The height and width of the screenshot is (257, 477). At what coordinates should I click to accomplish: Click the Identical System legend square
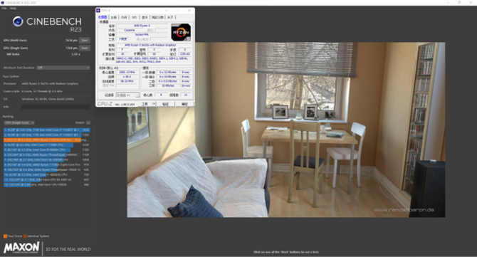[x=25, y=236]
